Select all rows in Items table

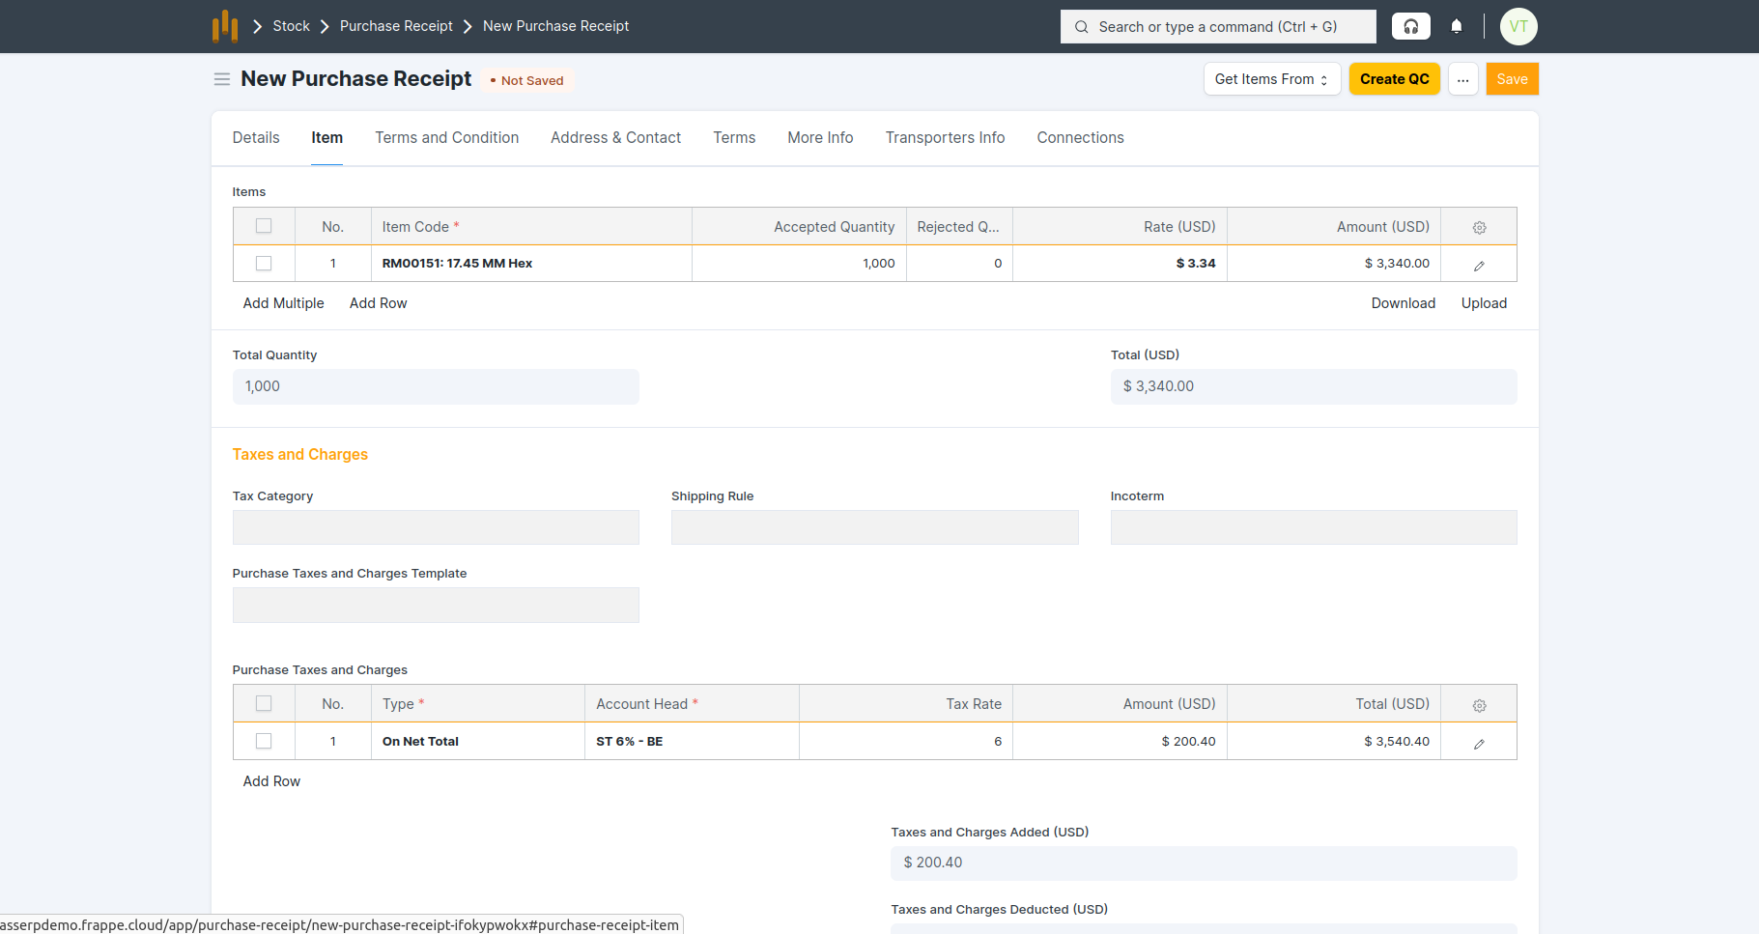pyautogui.click(x=264, y=226)
